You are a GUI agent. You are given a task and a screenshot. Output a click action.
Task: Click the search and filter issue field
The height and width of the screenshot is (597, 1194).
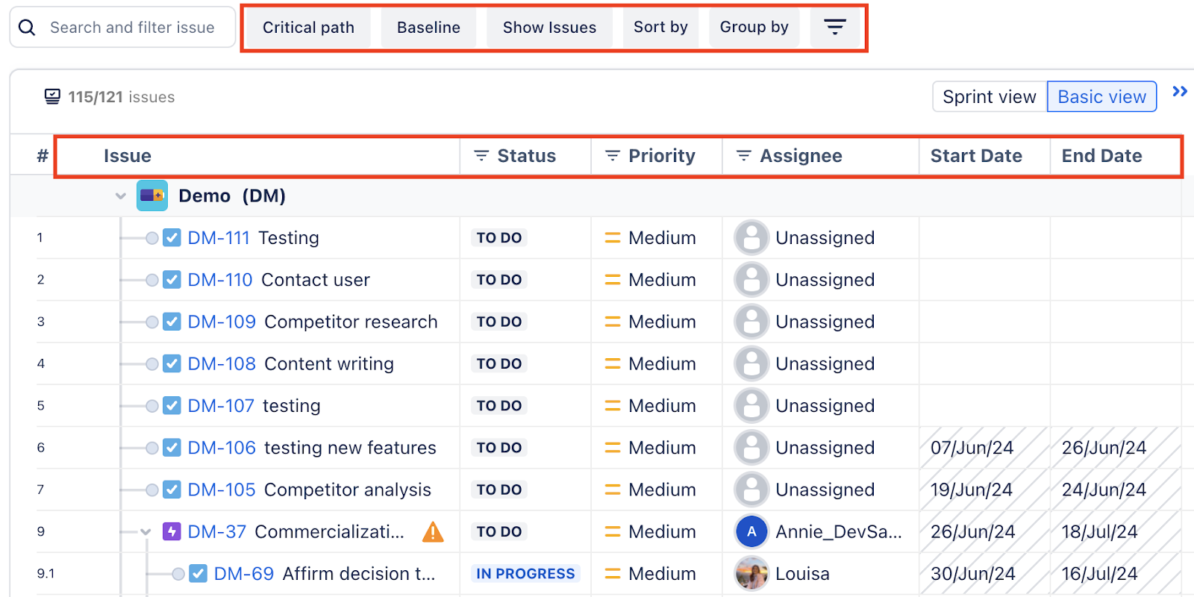click(132, 28)
